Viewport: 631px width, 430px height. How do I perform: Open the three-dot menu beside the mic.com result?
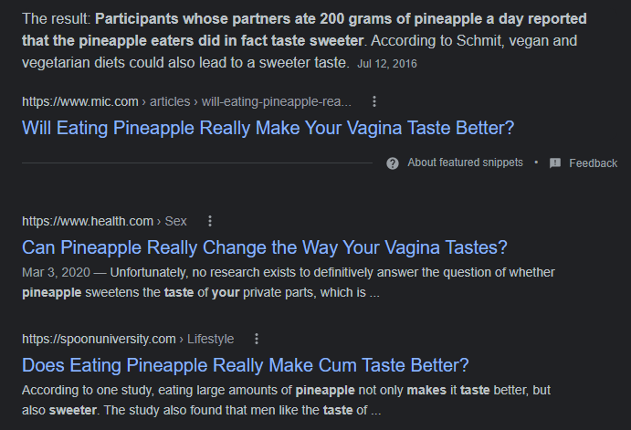click(x=374, y=101)
